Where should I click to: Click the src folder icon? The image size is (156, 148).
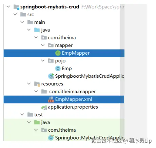click(23, 15)
